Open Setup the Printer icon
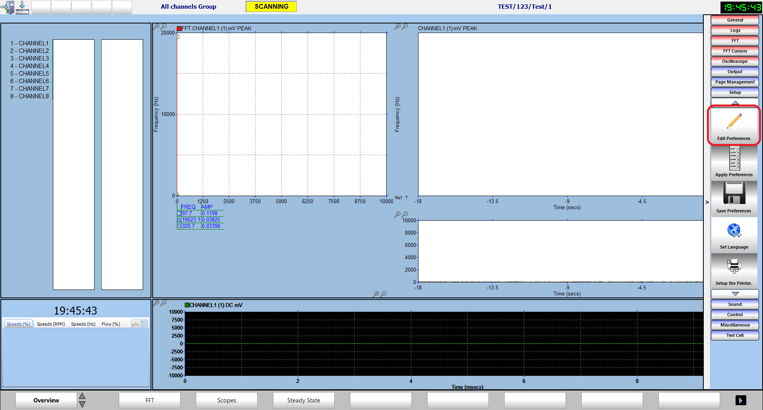This screenshot has width=763, height=410. pyautogui.click(x=734, y=271)
